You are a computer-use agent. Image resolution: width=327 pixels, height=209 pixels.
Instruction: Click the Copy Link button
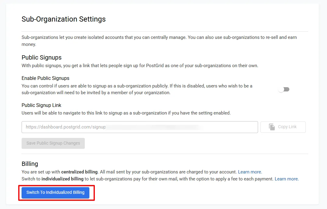click(x=283, y=127)
